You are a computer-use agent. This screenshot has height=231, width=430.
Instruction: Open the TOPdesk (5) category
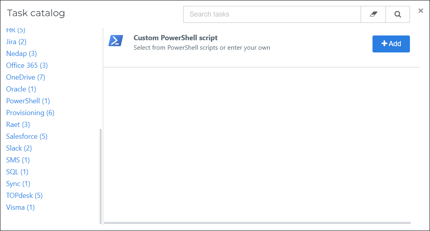[24, 195]
